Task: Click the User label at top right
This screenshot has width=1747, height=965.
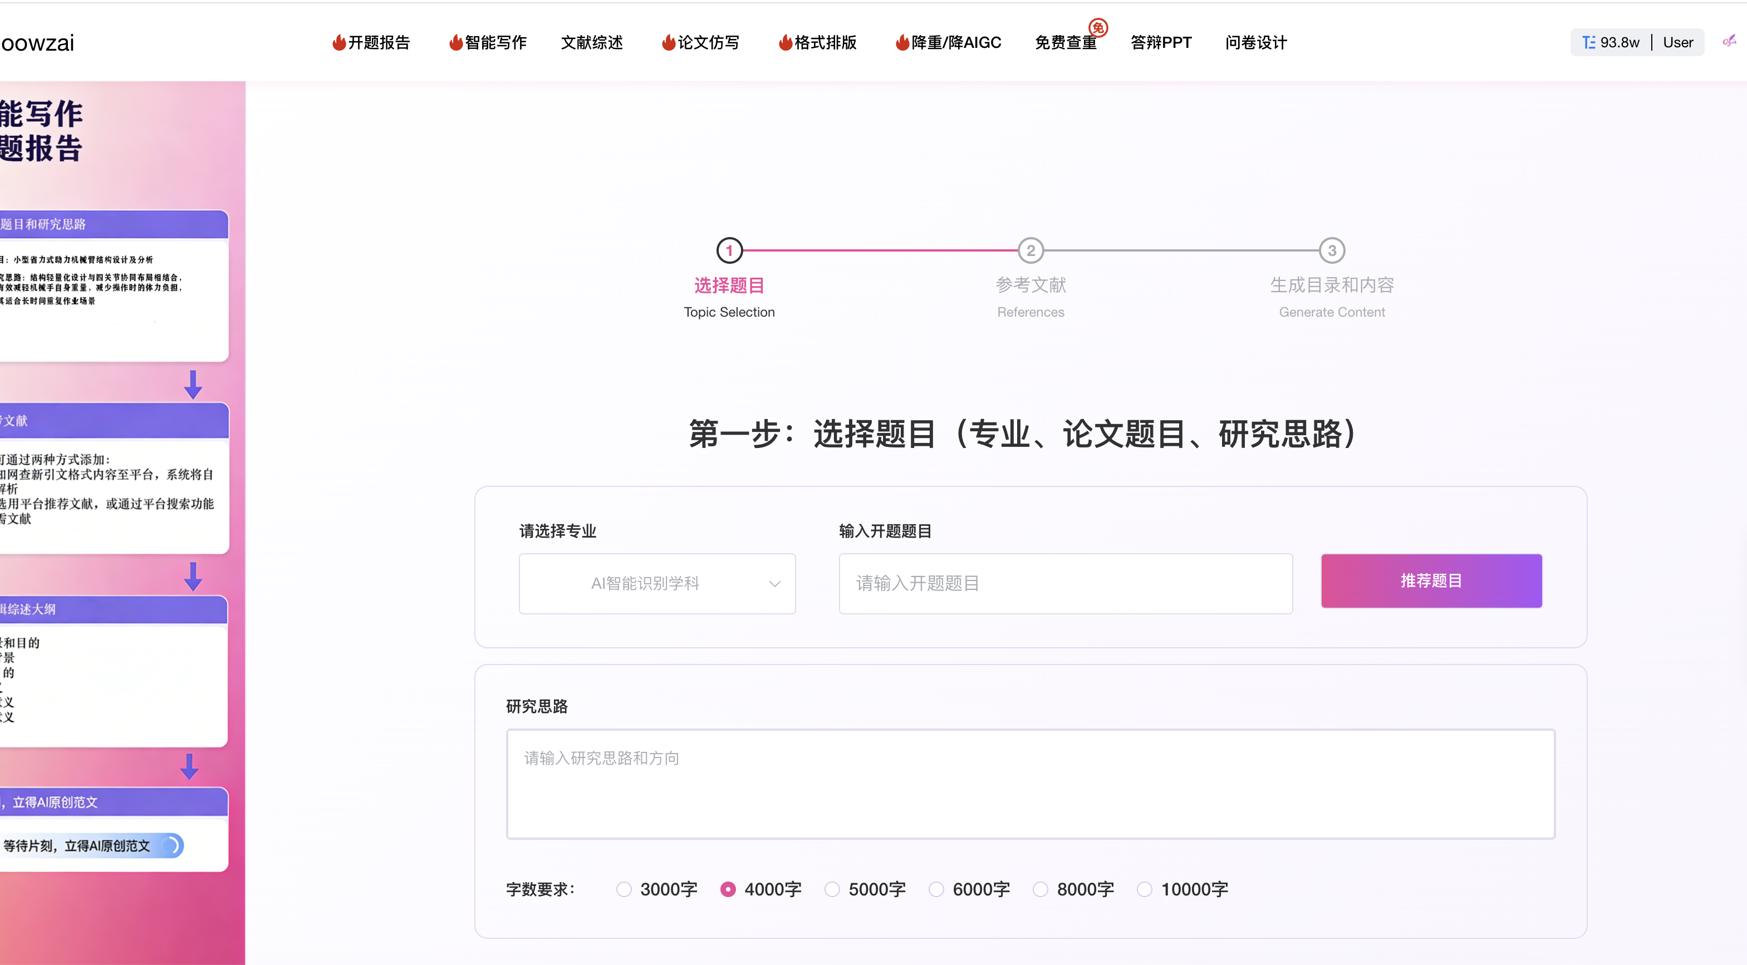Action: coord(1679,42)
